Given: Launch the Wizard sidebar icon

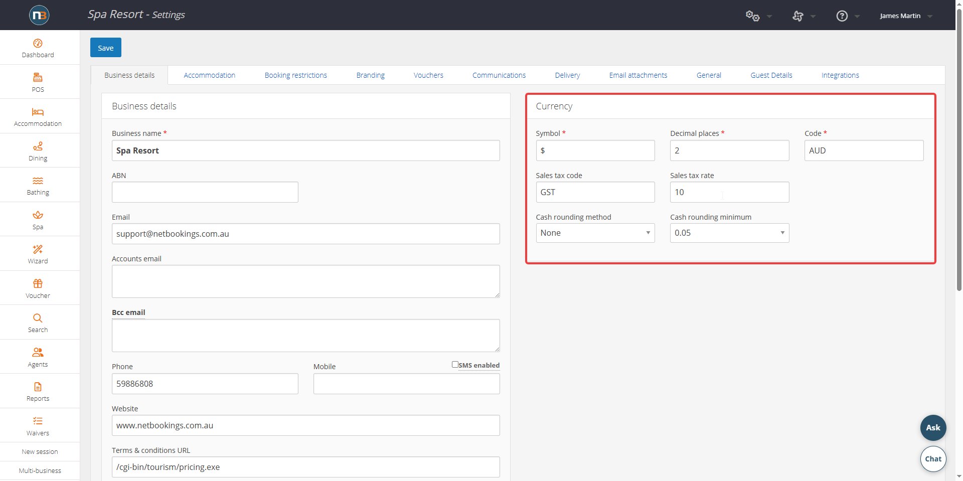Looking at the screenshot, I should (x=38, y=249).
